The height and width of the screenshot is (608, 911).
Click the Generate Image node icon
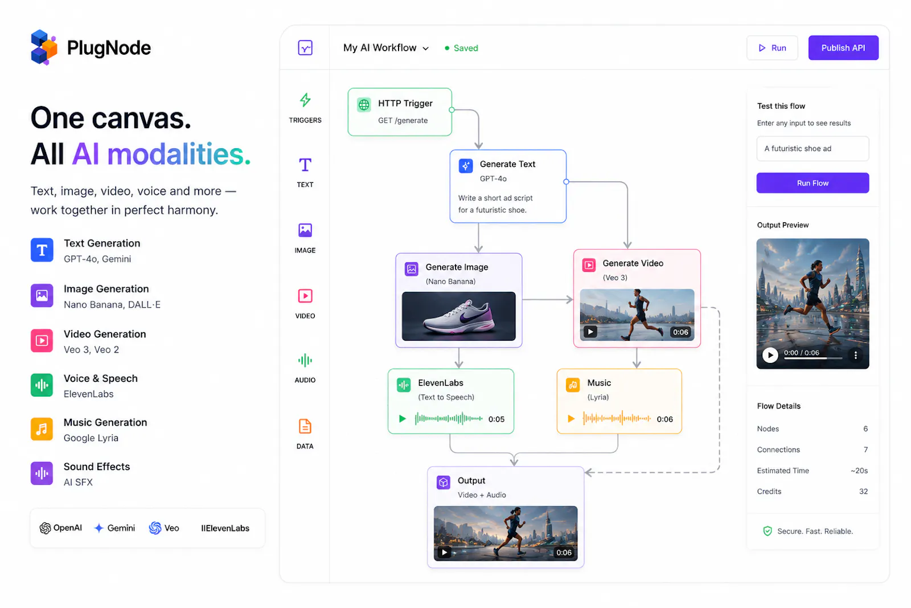(x=412, y=269)
